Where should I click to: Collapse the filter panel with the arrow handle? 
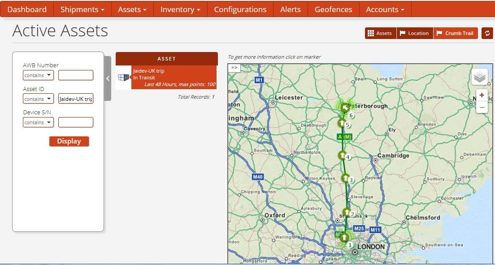(108, 78)
